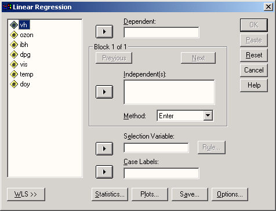276x211 pixels.
Task: Select the vis variable in the list
Action: tap(24, 64)
